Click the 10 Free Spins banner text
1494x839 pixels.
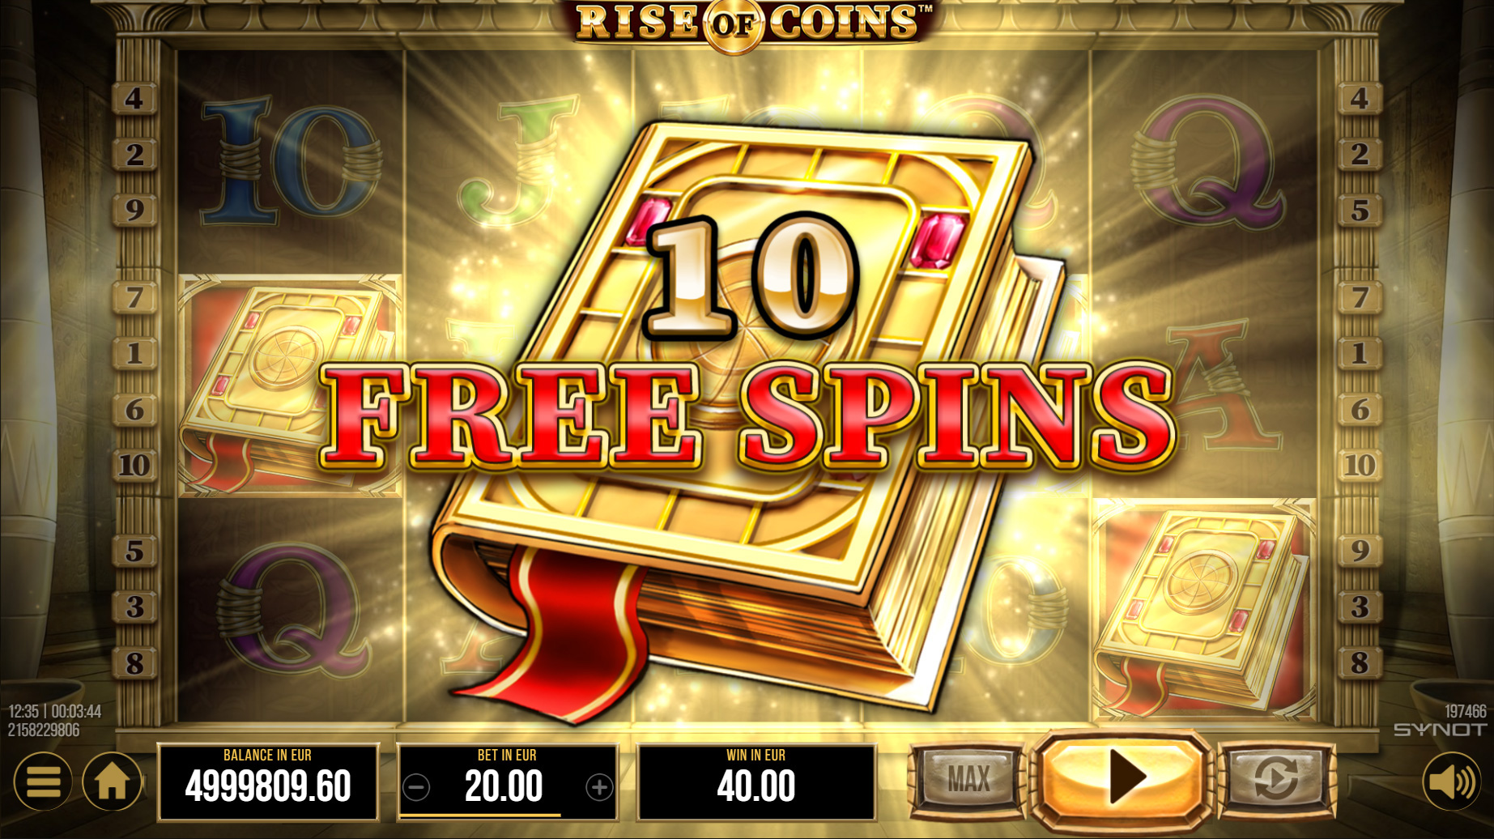point(747,344)
